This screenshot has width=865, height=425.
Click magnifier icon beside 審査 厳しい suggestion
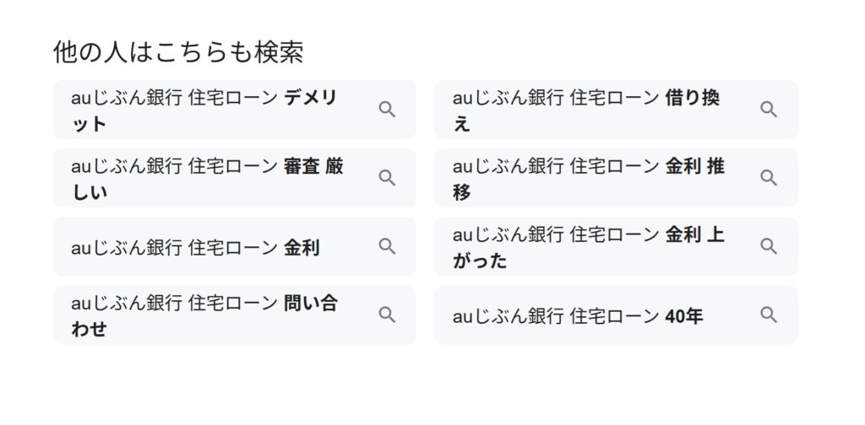pos(387,178)
